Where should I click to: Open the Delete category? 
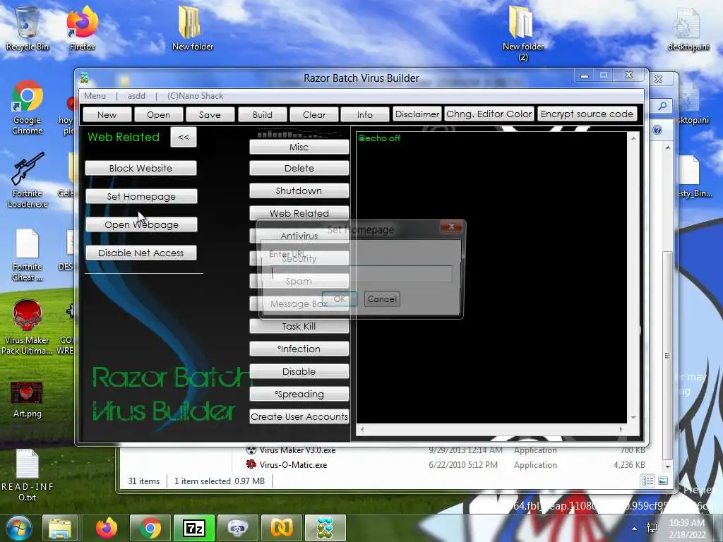pos(299,168)
